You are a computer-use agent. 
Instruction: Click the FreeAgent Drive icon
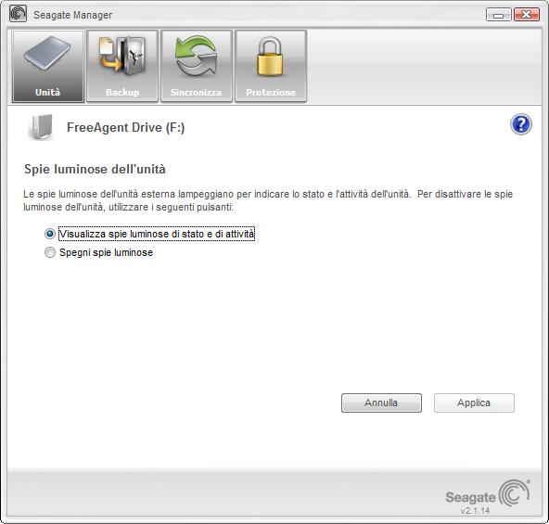pos(41,127)
